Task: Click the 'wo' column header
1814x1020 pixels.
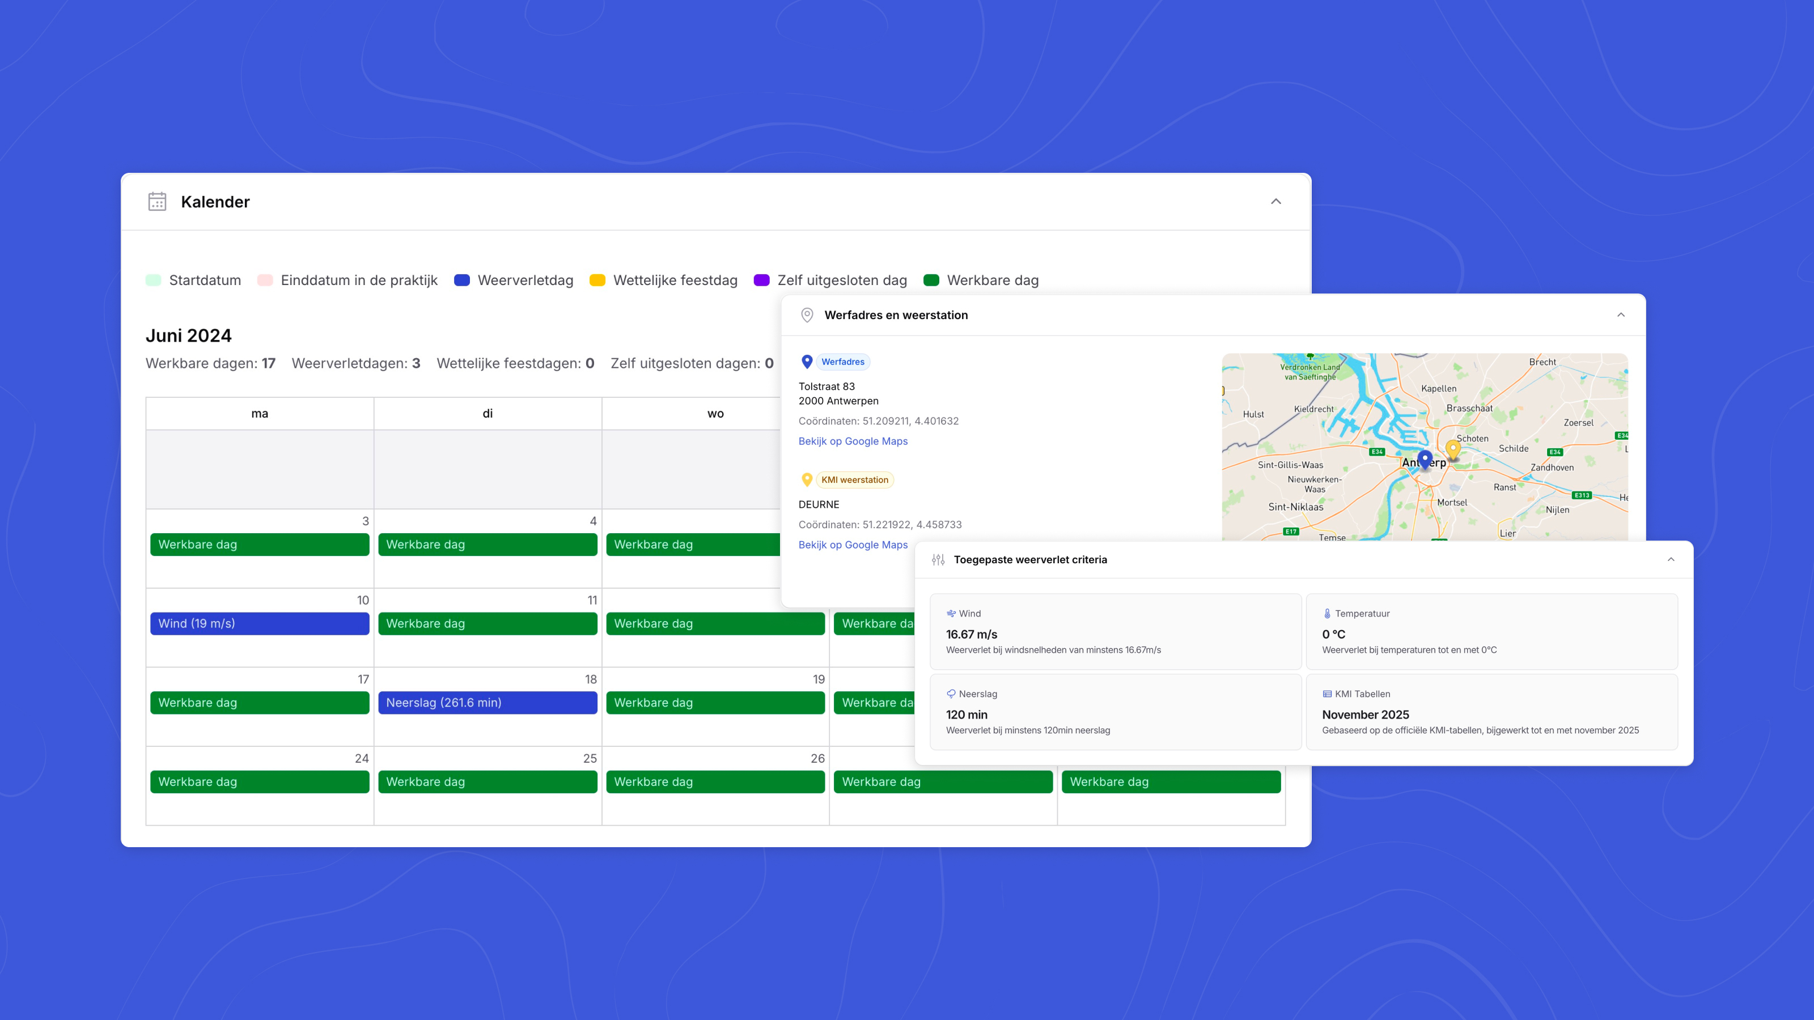Action: tap(715, 414)
